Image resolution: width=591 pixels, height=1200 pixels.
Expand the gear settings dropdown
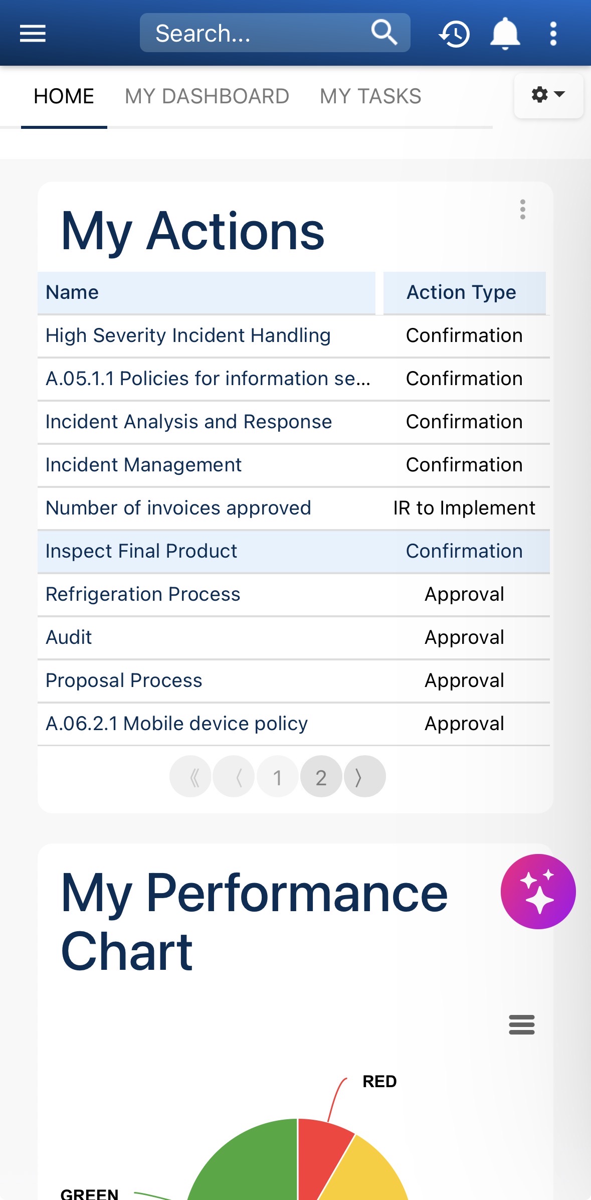click(x=548, y=95)
